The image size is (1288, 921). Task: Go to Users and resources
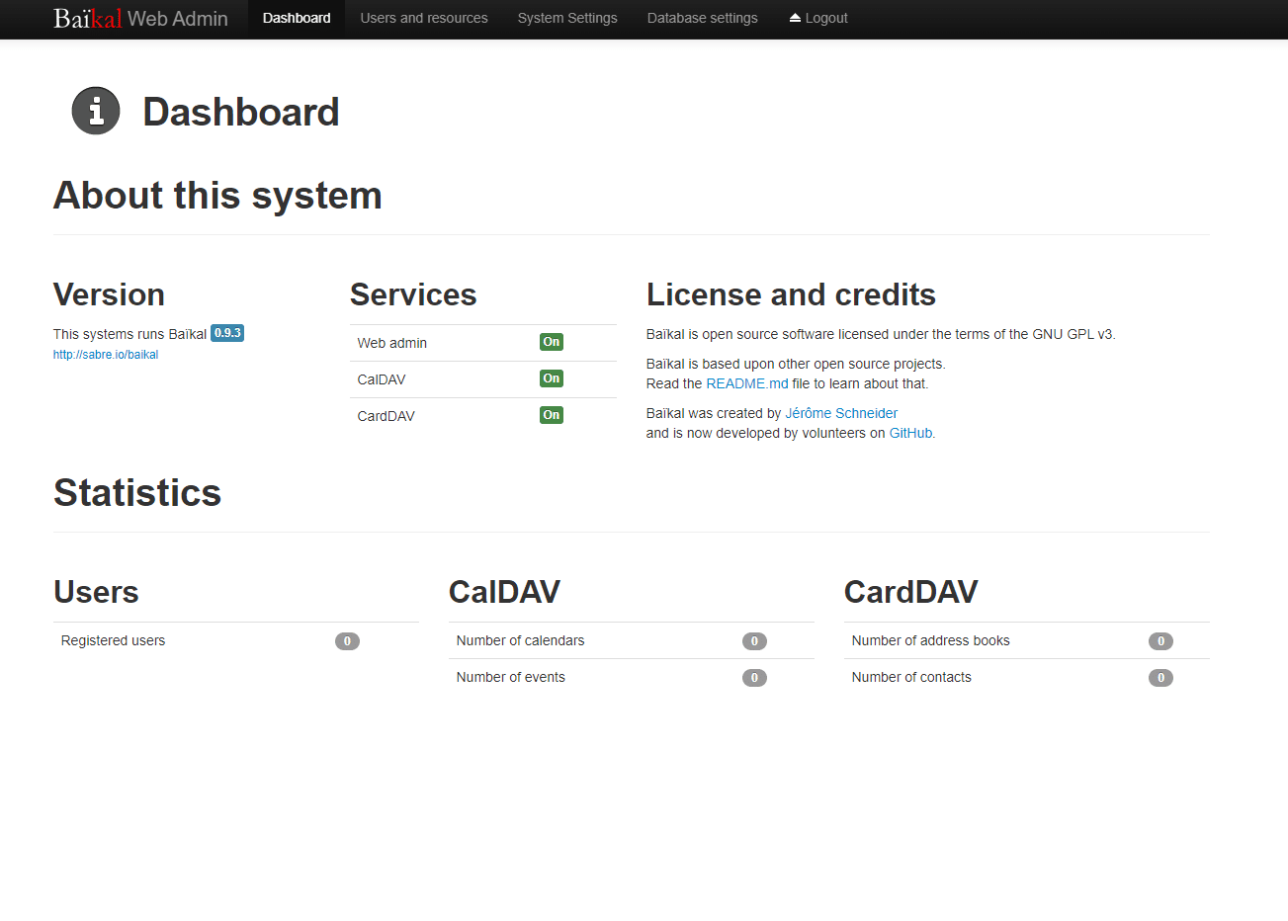[424, 18]
